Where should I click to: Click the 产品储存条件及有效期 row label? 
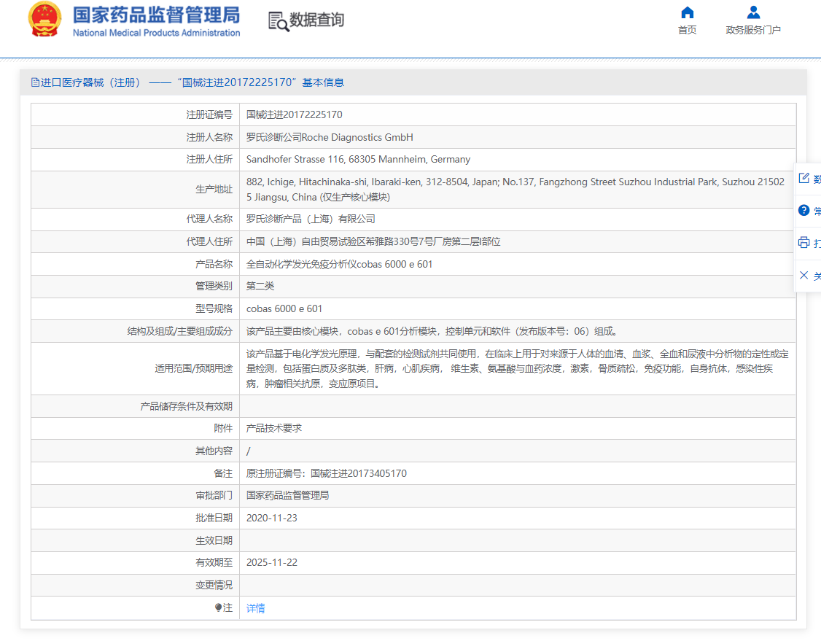click(187, 406)
